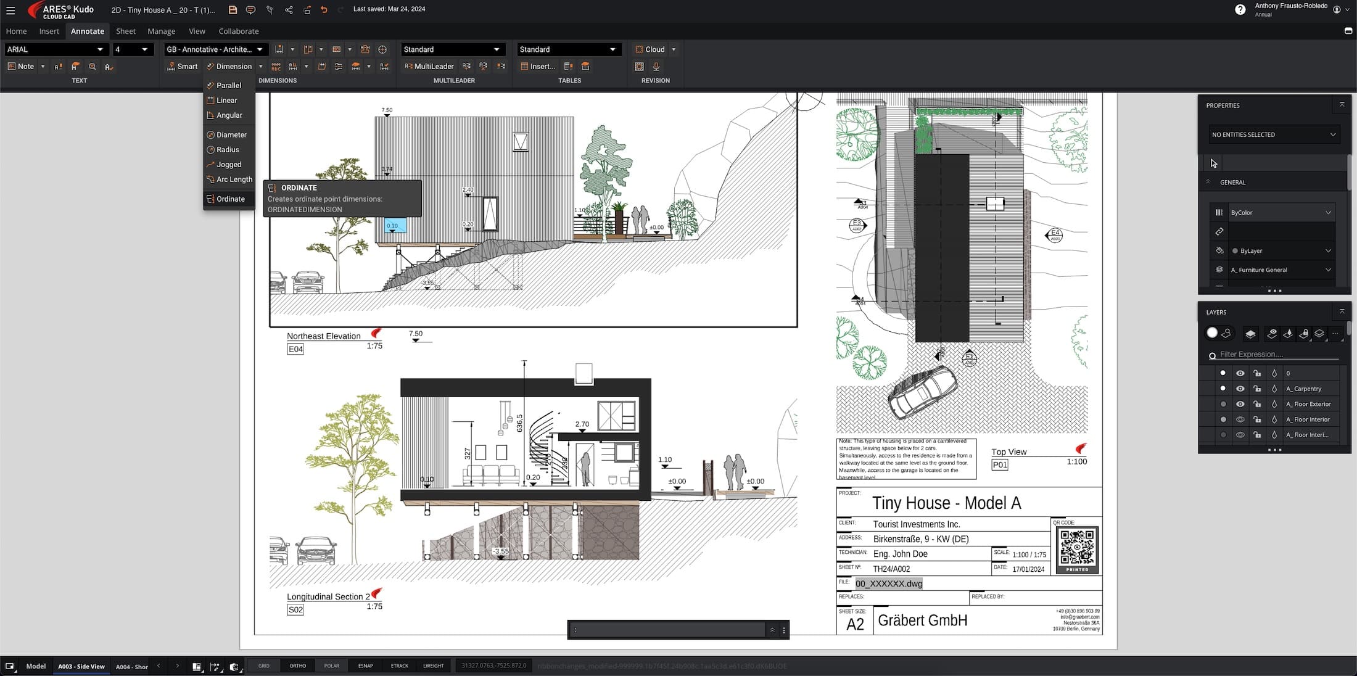Screen dimensions: 1357x676
Task: Select Ordinate from the Dimension menu
Action: coord(230,199)
